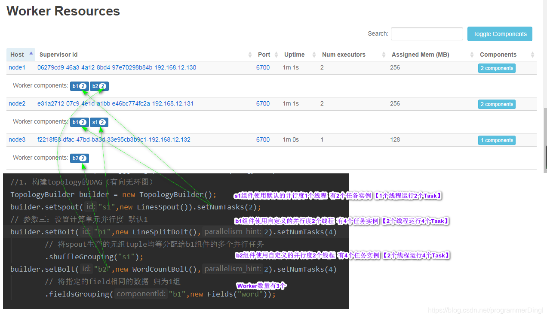Toggle node3's 1 components button

[x=497, y=140]
